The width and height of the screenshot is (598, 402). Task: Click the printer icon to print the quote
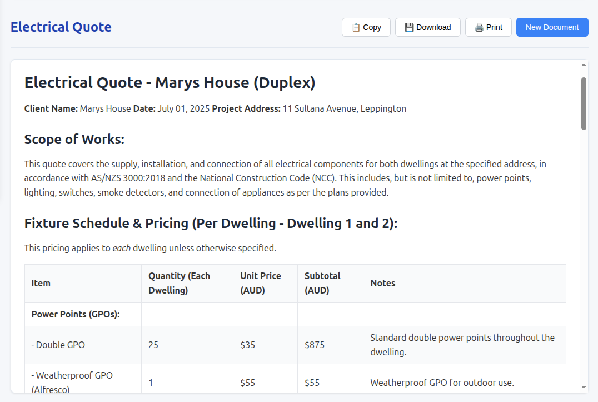[x=479, y=27]
